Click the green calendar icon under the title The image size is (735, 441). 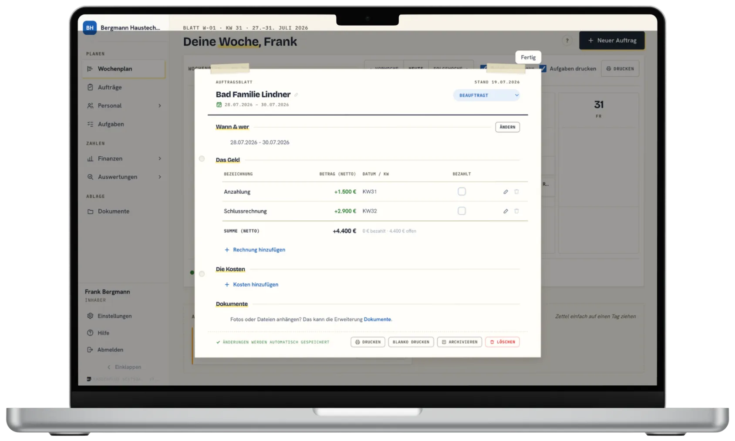pyautogui.click(x=219, y=104)
